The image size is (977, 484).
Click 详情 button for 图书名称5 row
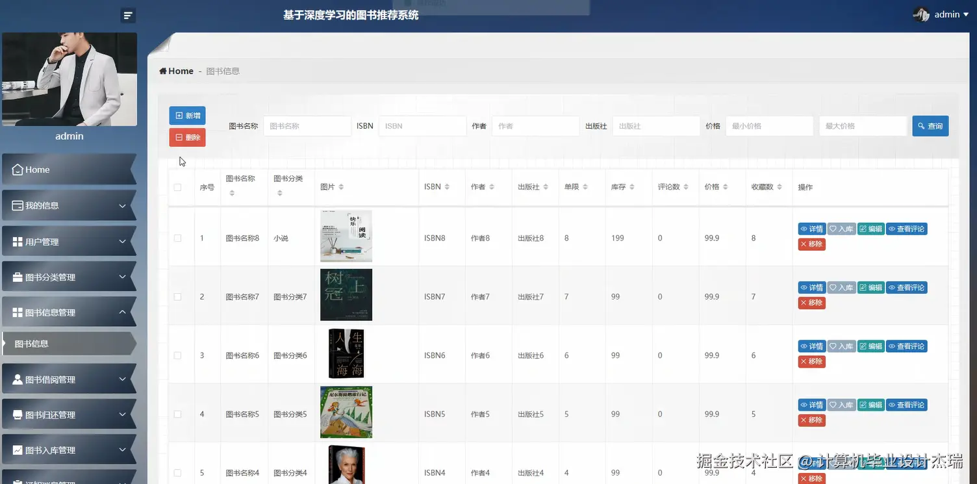[812, 405]
